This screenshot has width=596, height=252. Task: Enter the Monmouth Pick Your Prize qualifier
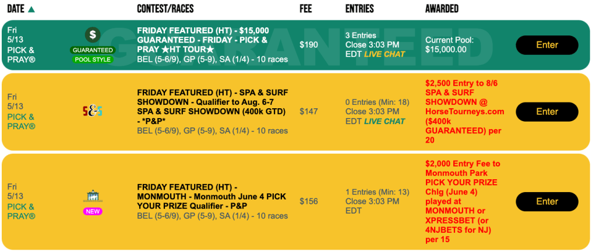click(547, 201)
